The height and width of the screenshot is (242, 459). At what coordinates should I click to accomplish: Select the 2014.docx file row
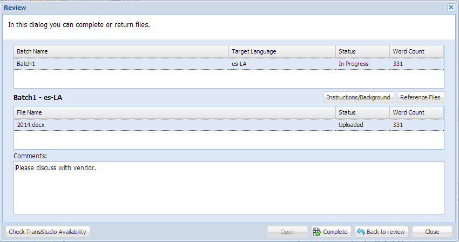(229, 125)
